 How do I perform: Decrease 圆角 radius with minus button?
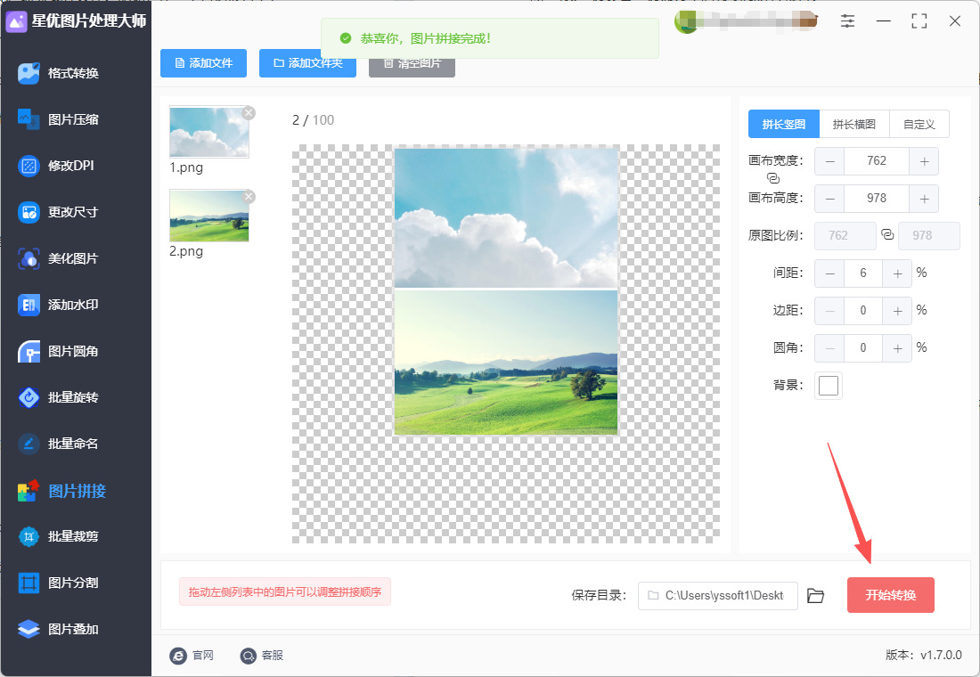[x=830, y=349]
